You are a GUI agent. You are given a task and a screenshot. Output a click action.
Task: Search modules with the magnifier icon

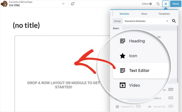[x=174, y=21]
